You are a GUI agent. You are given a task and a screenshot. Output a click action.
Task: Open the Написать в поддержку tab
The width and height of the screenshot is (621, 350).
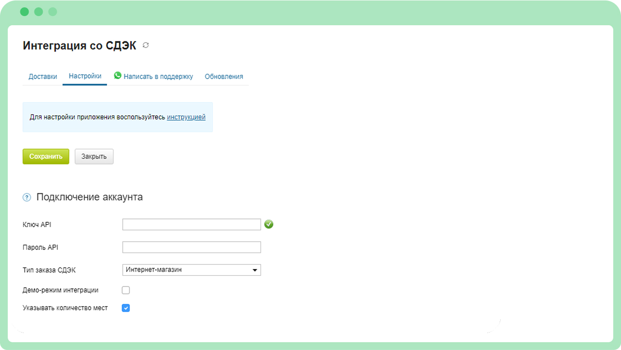153,77
